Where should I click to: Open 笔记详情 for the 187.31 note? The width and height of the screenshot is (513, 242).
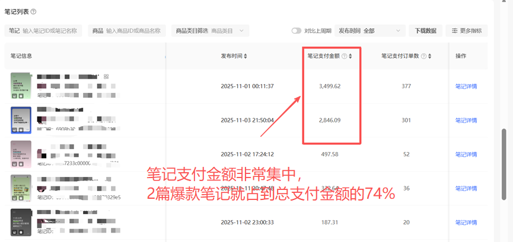(466, 222)
